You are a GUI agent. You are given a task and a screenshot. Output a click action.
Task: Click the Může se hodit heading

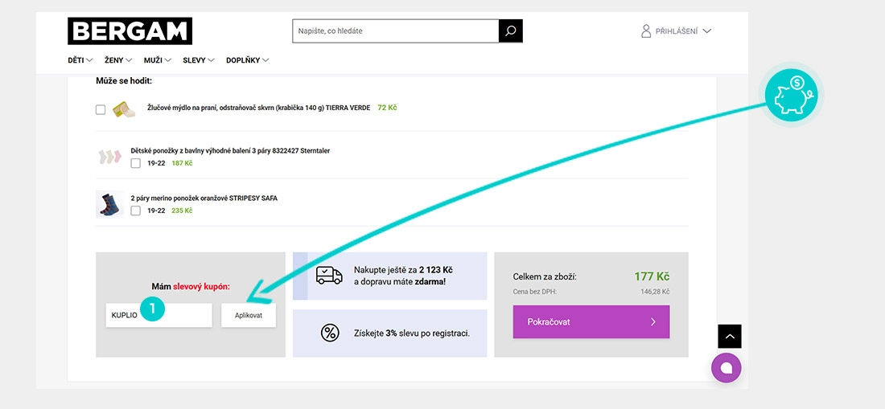124,81
